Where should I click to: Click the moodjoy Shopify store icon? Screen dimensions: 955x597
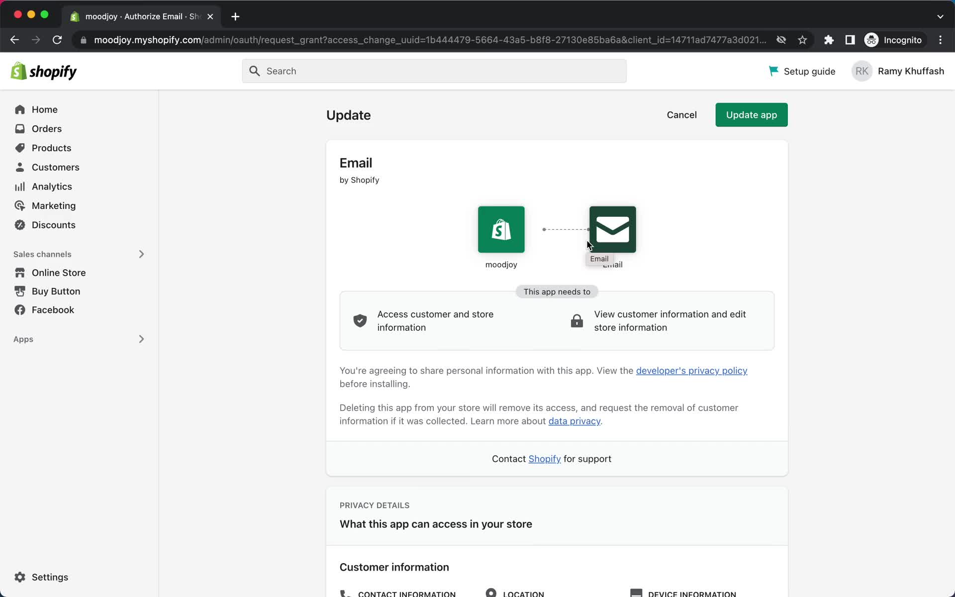click(x=501, y=229)
